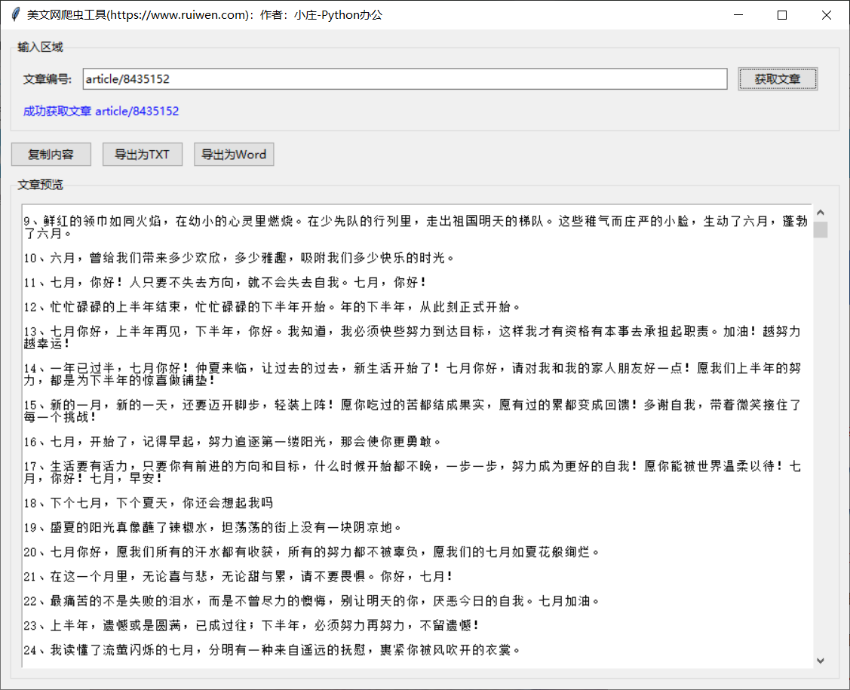Export the article as Word
The image size is (850, 690).
tap(234, 154)
